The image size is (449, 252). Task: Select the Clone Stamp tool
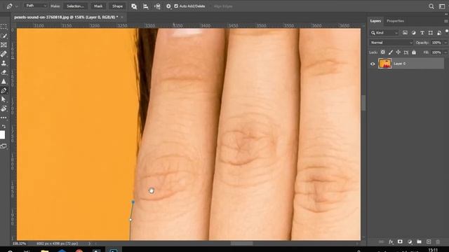click(4, 63)
